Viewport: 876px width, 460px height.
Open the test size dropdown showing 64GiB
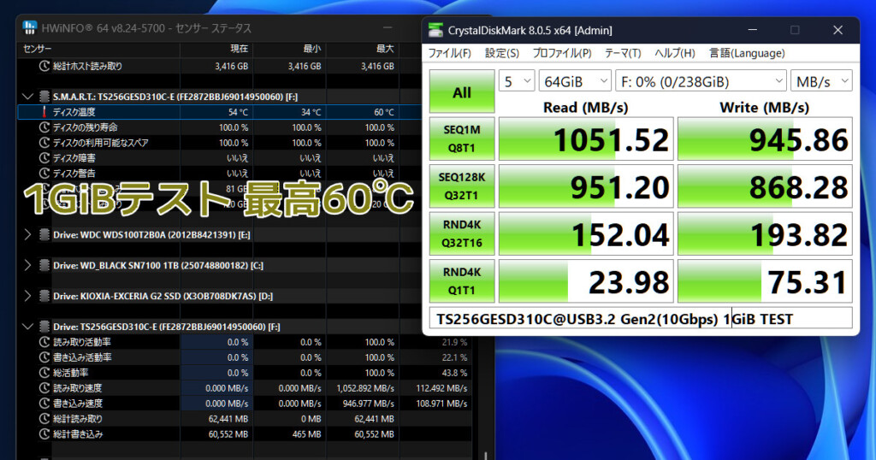[575, 81]
